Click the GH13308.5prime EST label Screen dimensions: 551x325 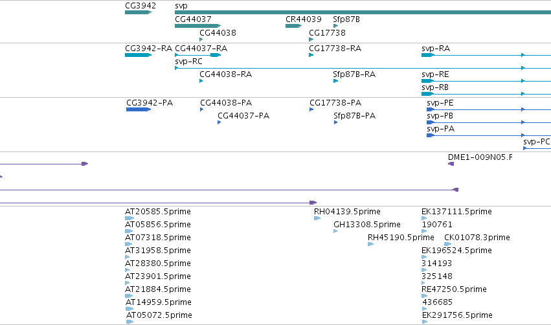(x=367, y=225)
